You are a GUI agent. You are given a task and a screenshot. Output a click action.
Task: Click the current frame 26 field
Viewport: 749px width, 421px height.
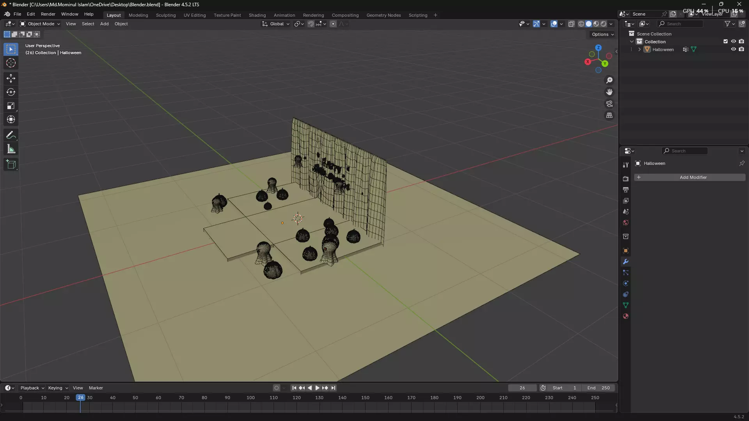pos(522,388)
